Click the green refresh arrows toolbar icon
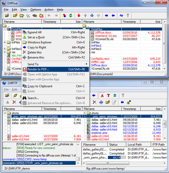This screenshot has width=169, height=173. [70, 15]
